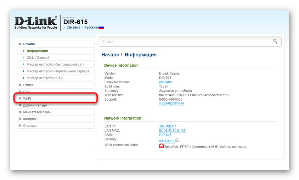Click the D-Link Russia vendor value
Screen dimensions: 299x180
169,73
